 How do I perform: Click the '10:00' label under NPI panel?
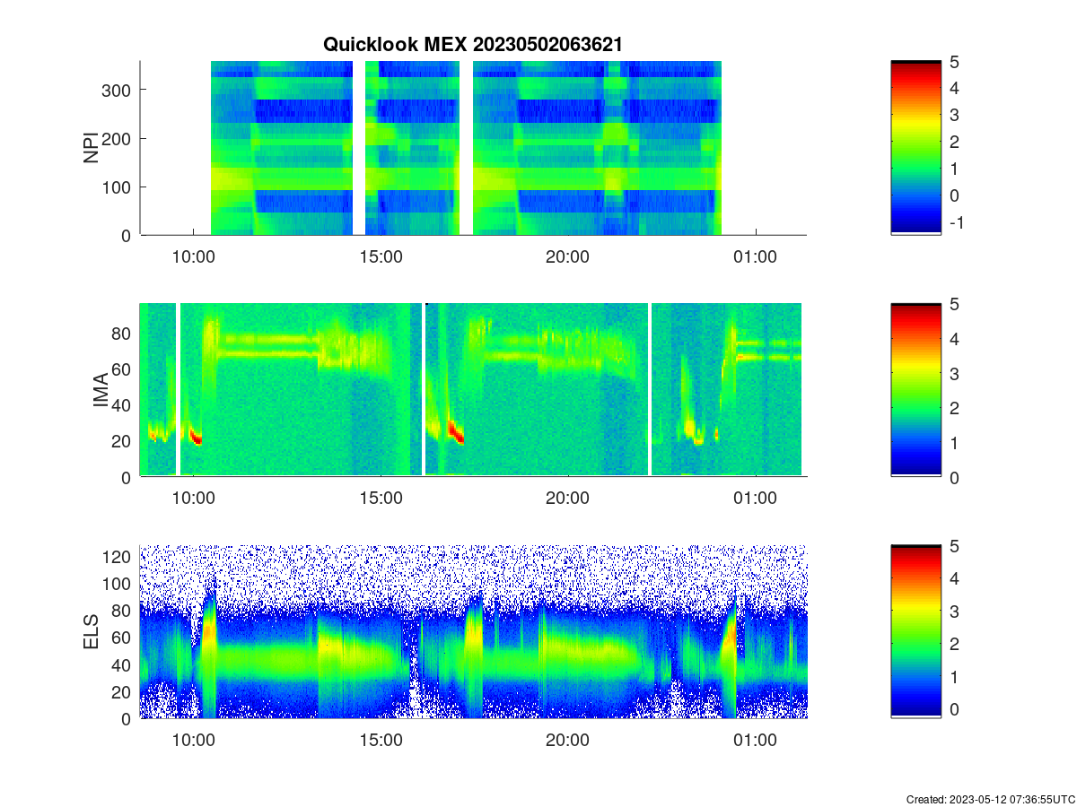pos(193,256)
